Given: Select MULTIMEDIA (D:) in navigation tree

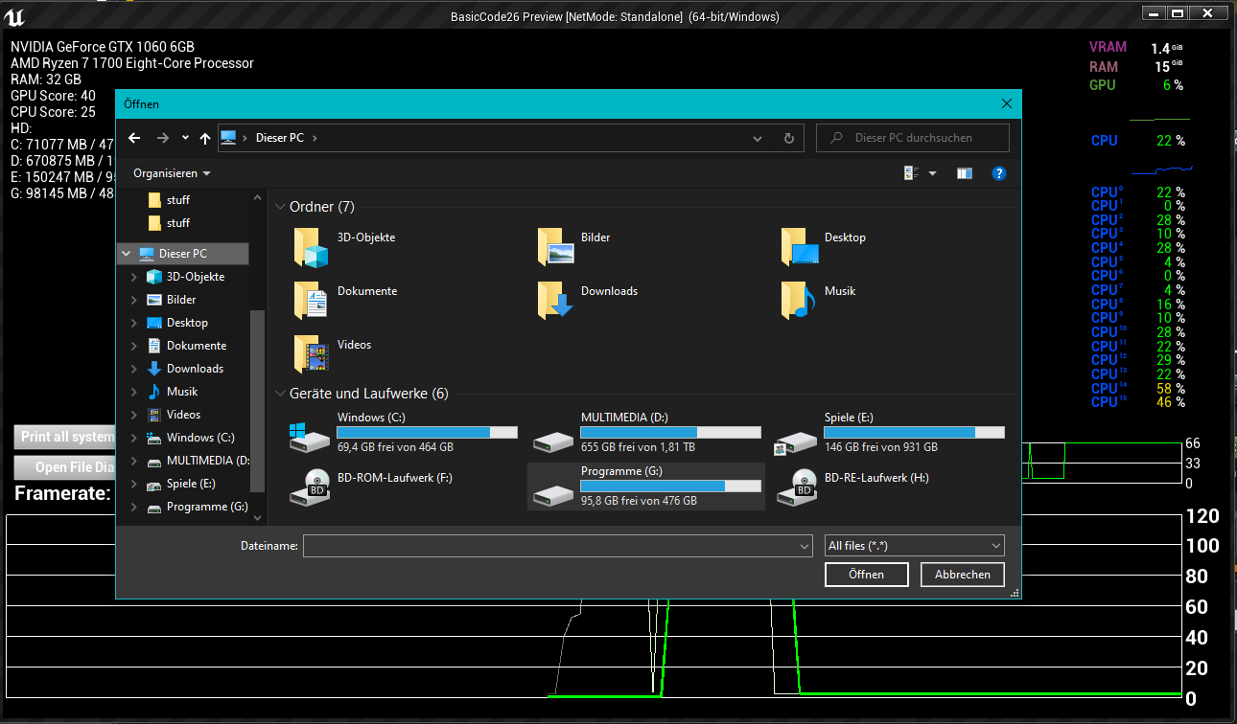Looking at the screenshot, I should pos(198,461).
